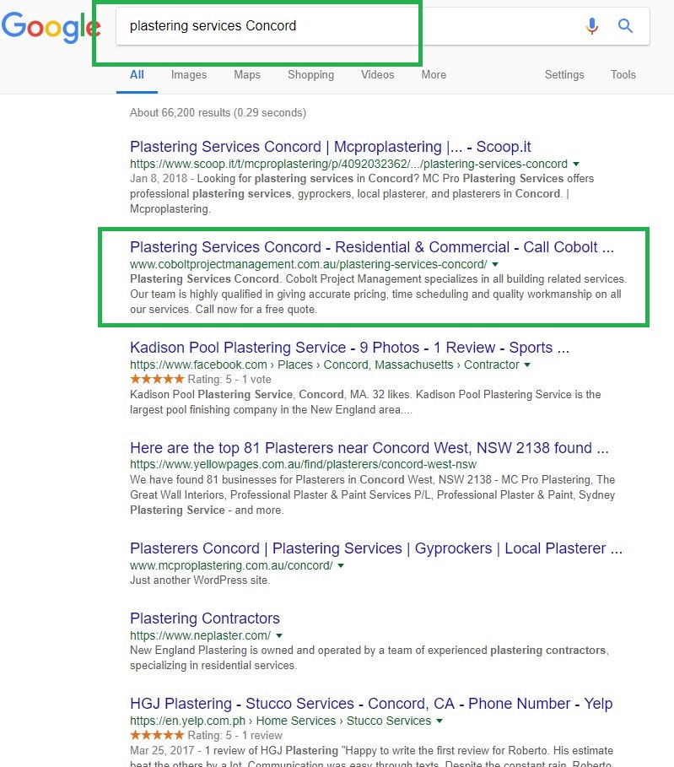The image size is (674, 767).
Task: Click the 'Just another WordPress site.' snippet
Action: tap(200, 581)
